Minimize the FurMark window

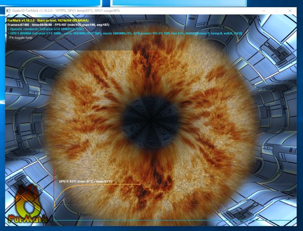pyautogui.click(x=264, y=11)
